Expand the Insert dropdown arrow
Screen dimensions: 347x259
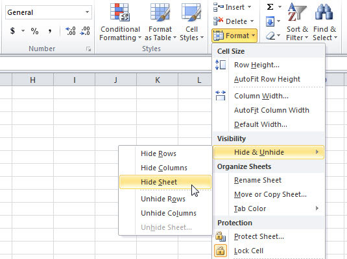250,7
